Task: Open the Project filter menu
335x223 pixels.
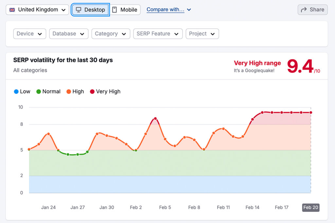Action: tap(202, 34)
